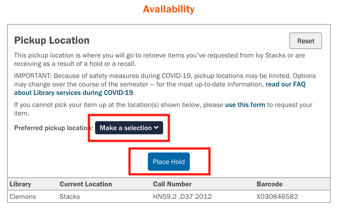
Task: Click the Barcode column header
Action: (269, 184)
